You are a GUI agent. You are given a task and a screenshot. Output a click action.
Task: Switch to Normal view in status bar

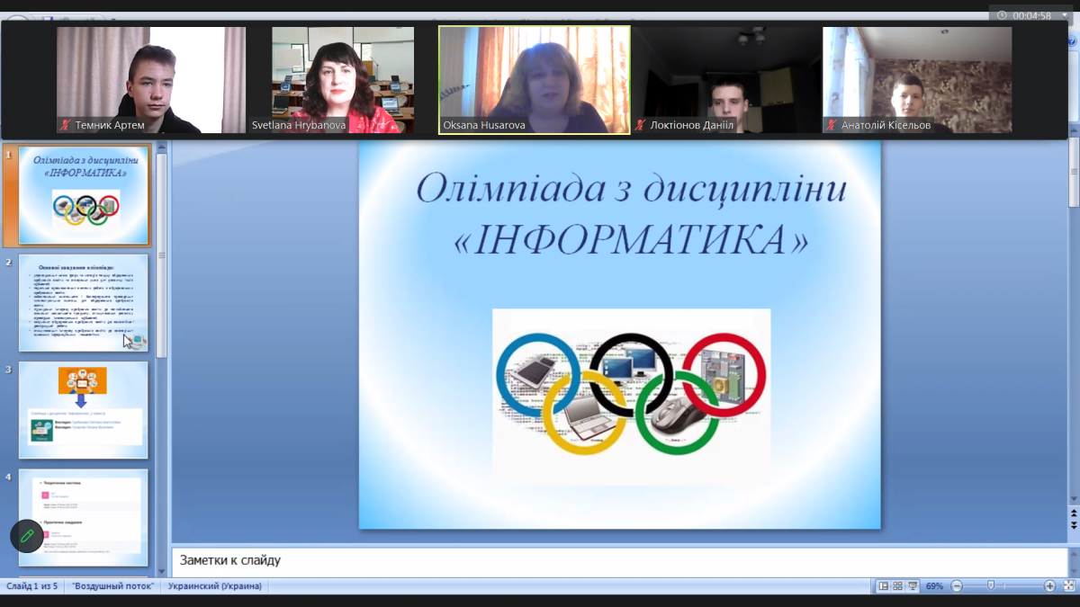[884, 586]
